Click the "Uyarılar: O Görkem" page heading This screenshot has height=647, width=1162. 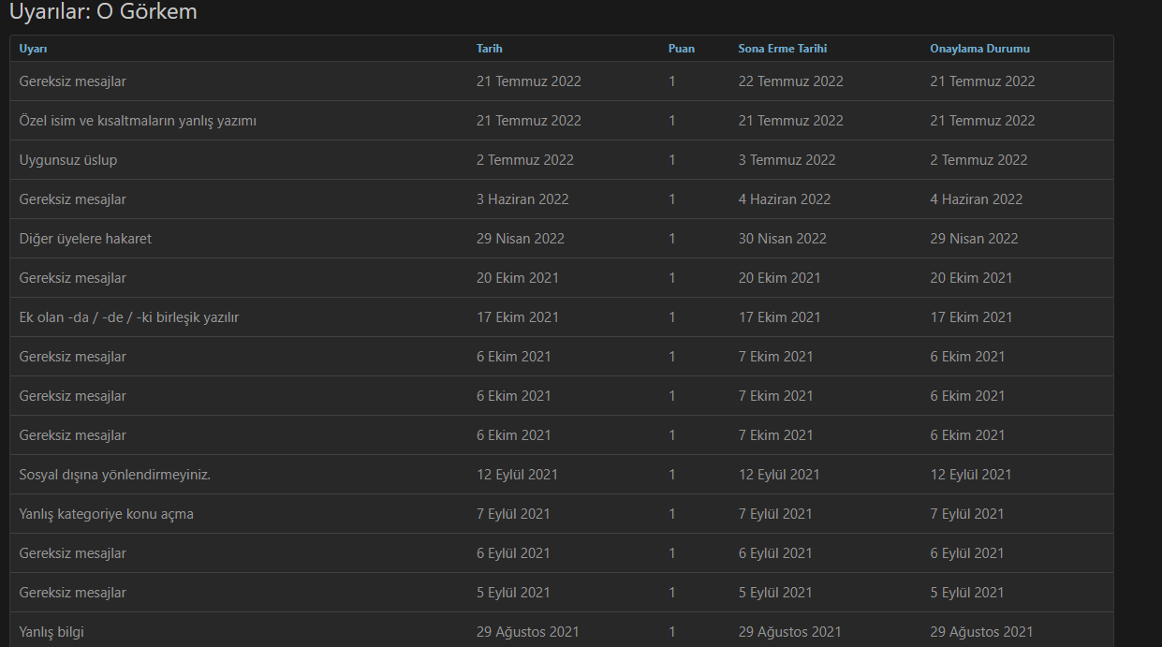103,13
